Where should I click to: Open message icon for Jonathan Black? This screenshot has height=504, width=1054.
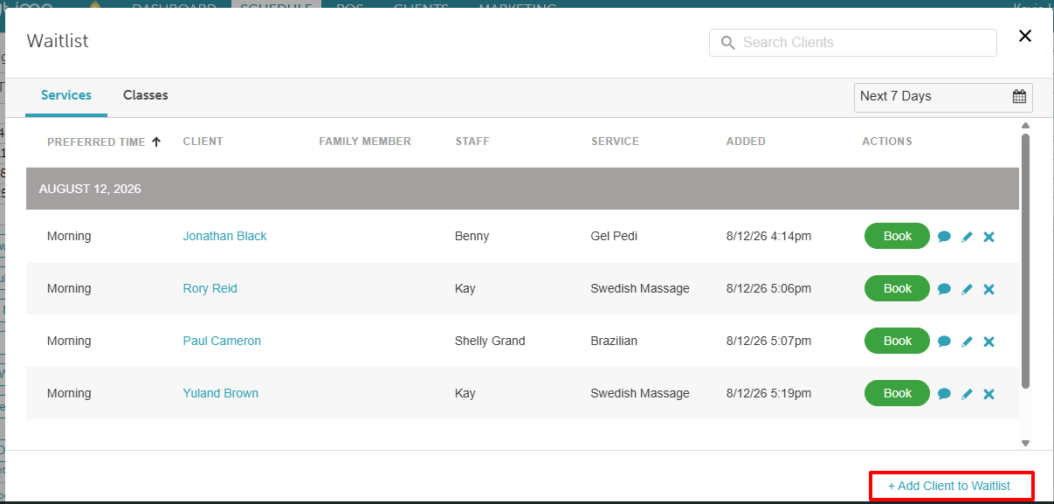click(x=944, y=237)
